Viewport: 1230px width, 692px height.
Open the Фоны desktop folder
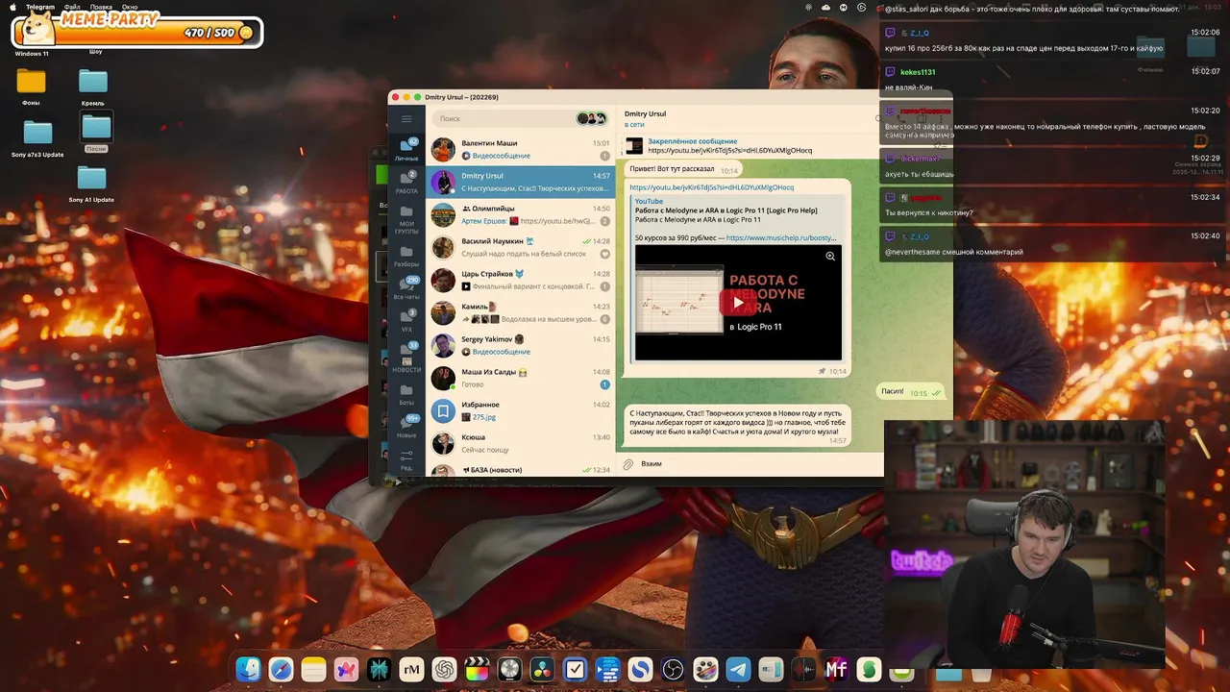(31, 86)
